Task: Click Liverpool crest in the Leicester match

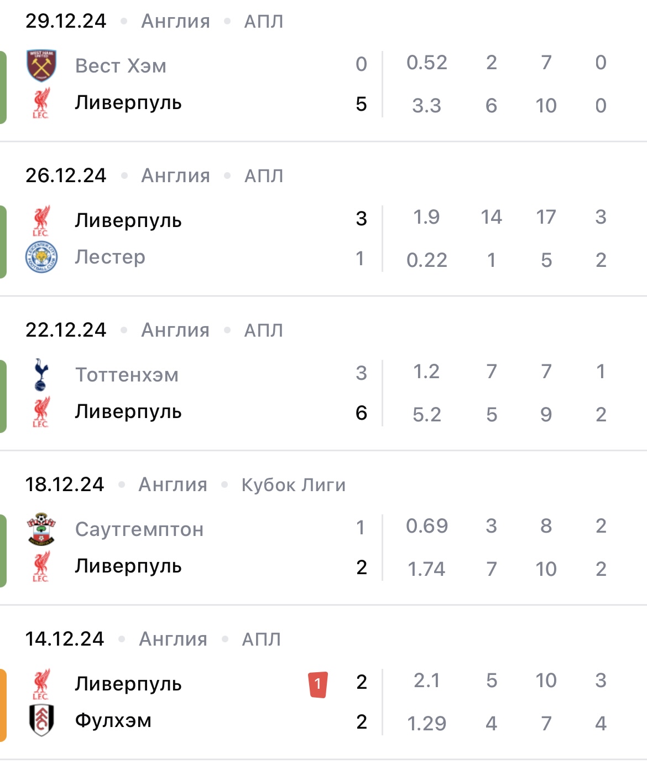Action: point(41,220)
